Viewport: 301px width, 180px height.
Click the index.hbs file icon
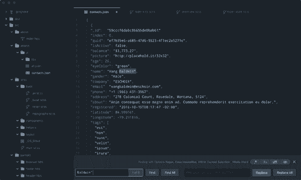click(23, 38)
